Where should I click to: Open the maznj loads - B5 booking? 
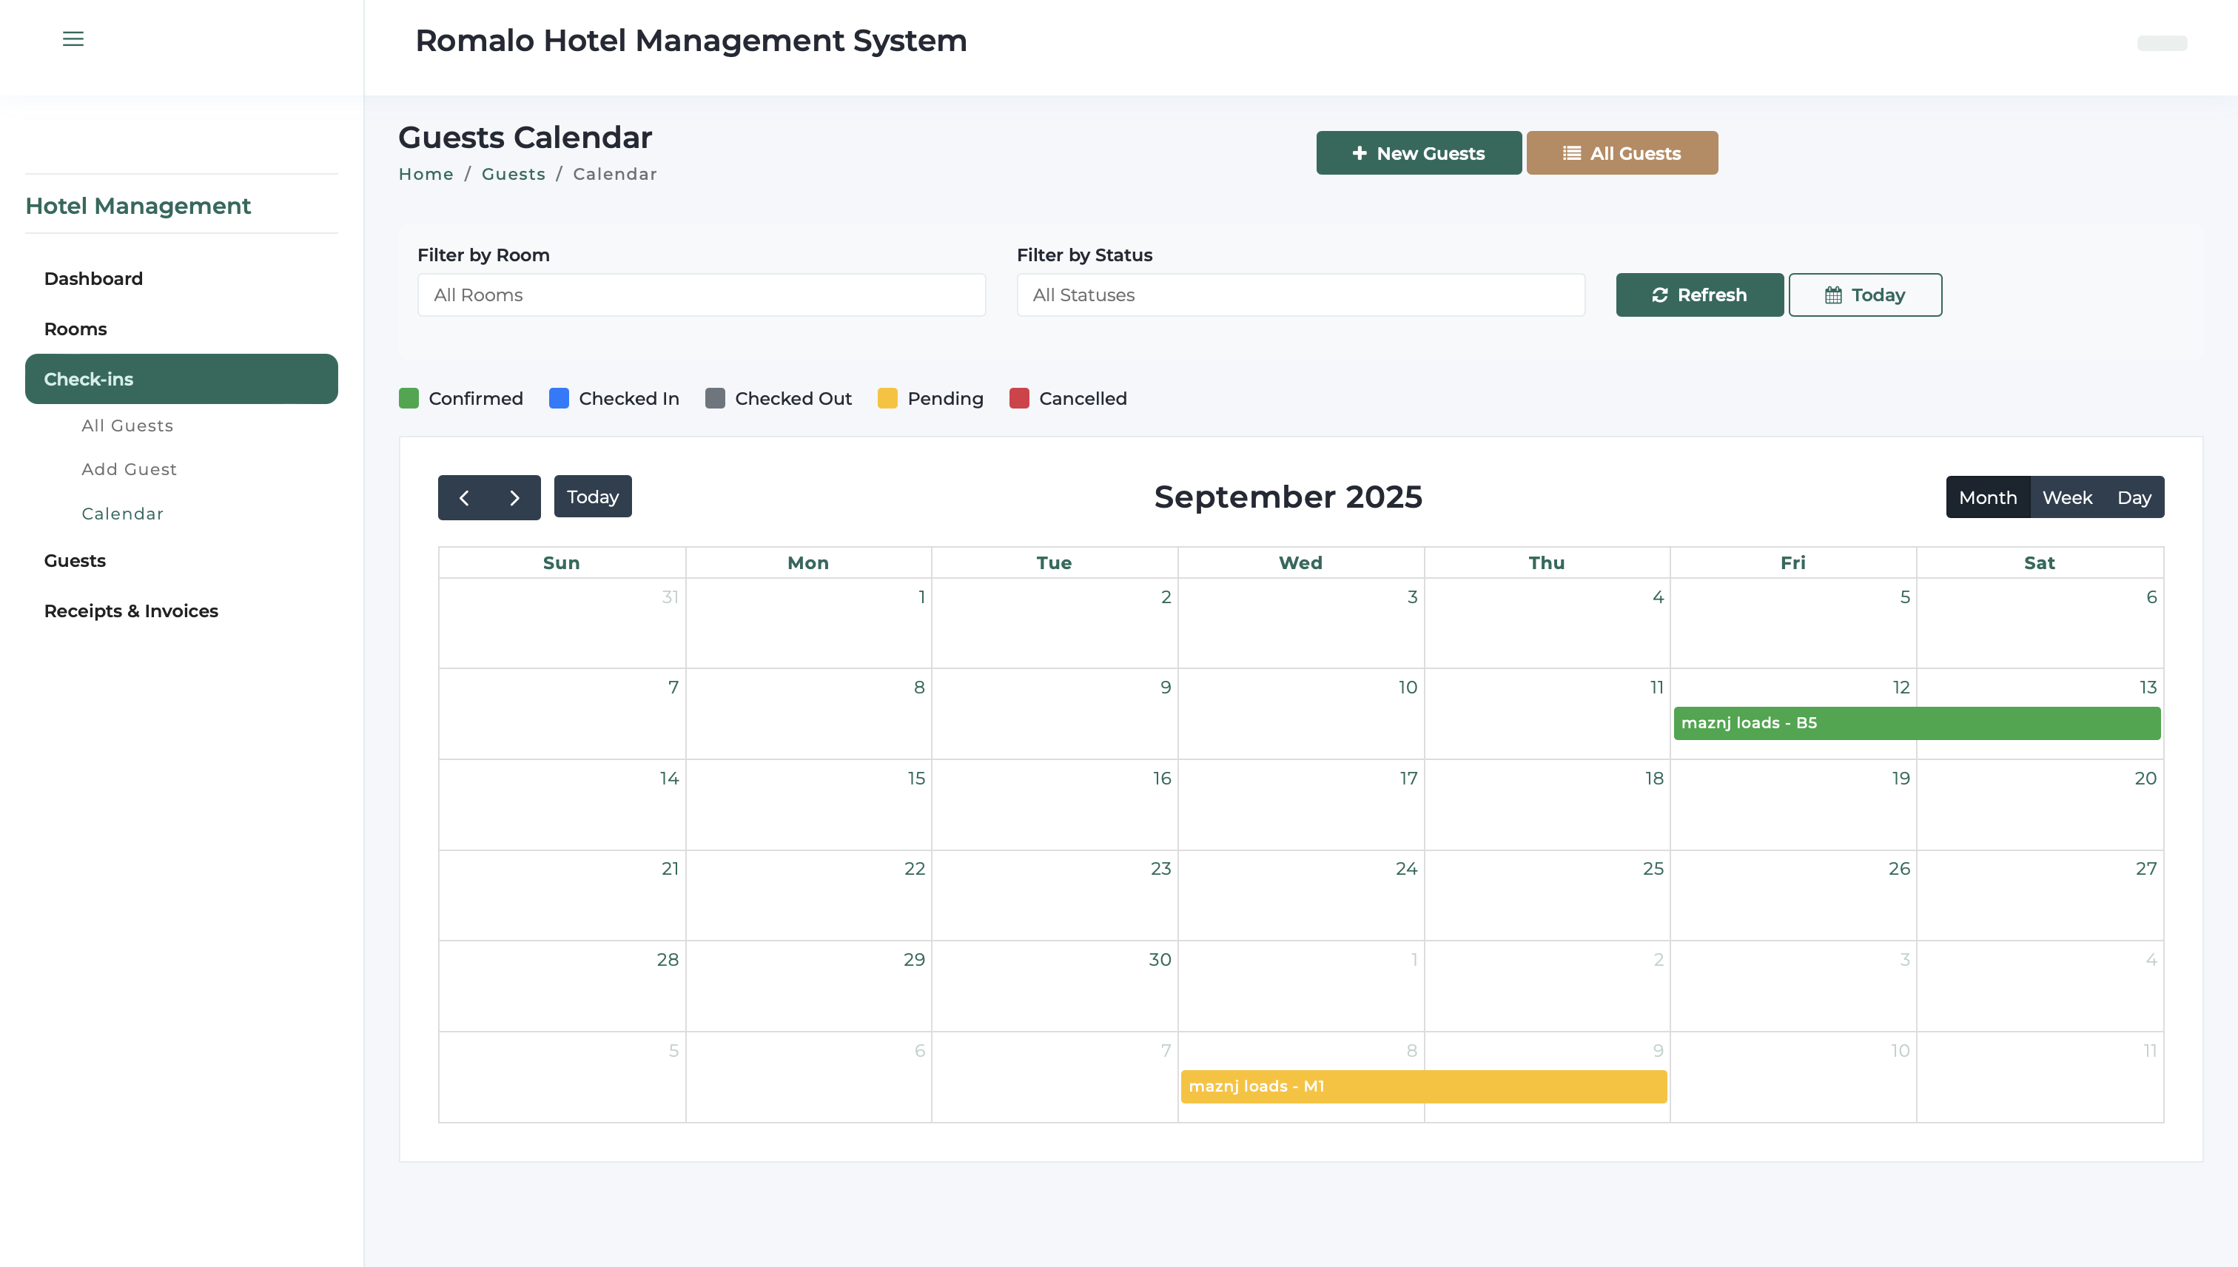(x=1916, y=723)
